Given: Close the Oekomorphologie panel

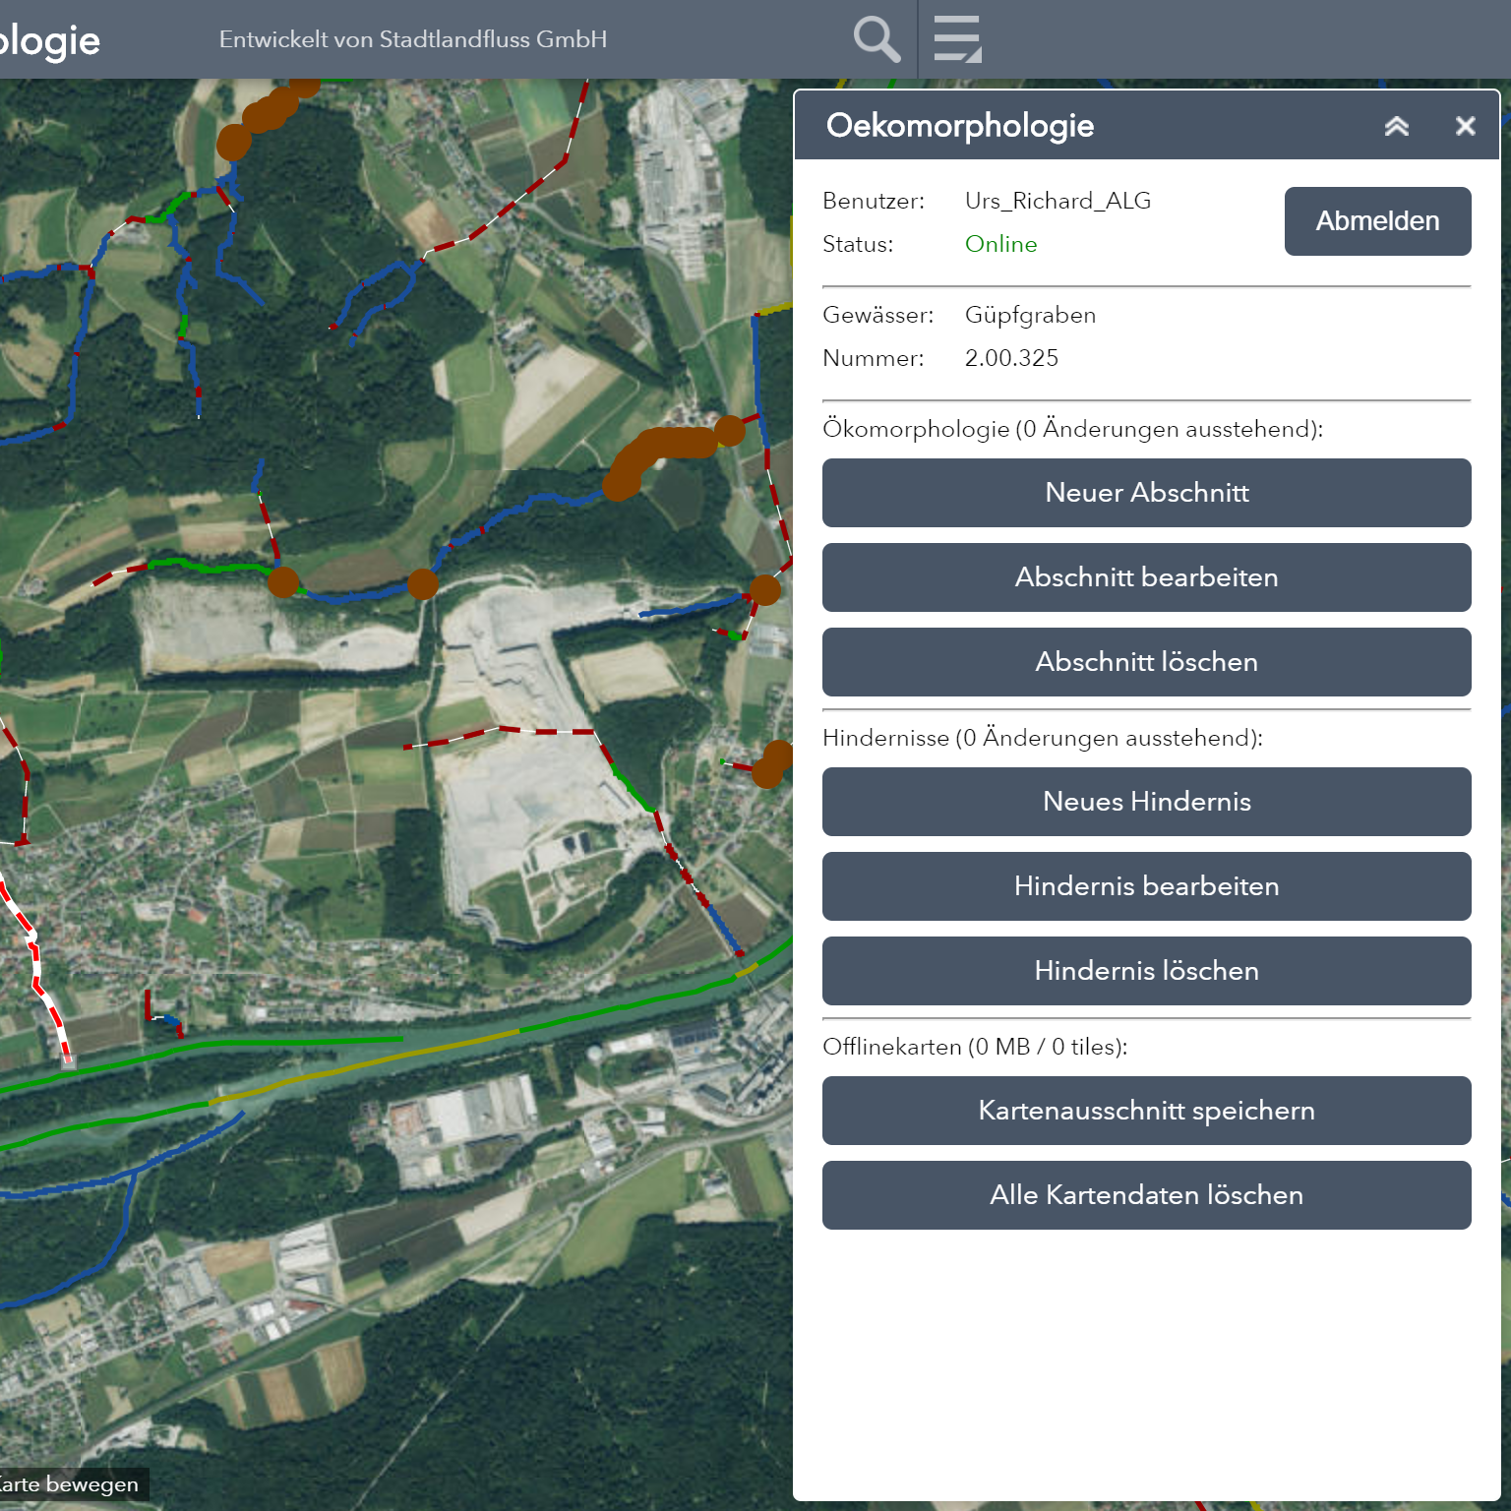Looking at the screenshot, I should point(1465,126).
